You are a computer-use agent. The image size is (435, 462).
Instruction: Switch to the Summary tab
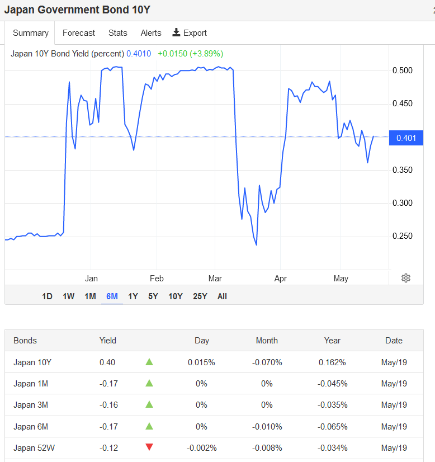point(31,32)
